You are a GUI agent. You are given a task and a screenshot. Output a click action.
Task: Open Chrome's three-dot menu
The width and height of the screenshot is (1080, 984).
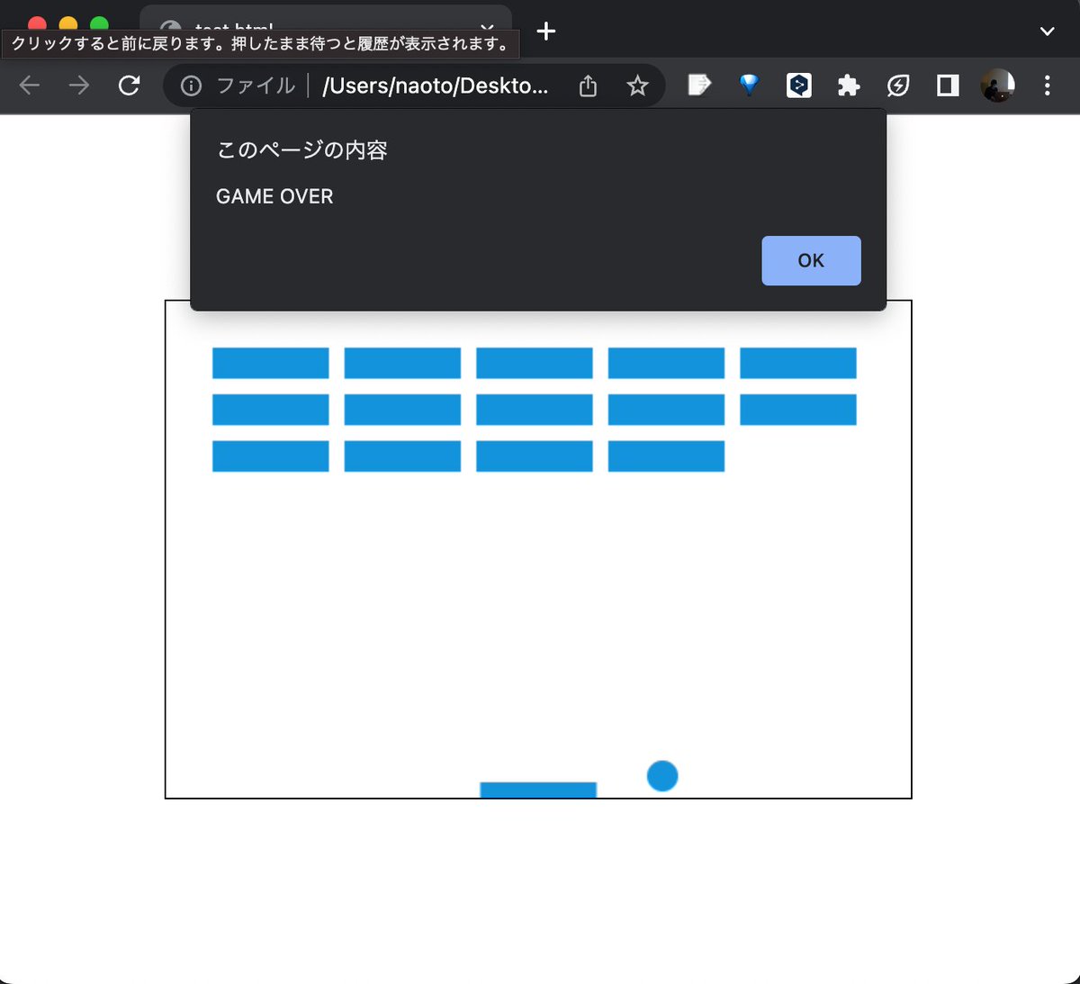pyautogui.click(x=1047, y=86)
